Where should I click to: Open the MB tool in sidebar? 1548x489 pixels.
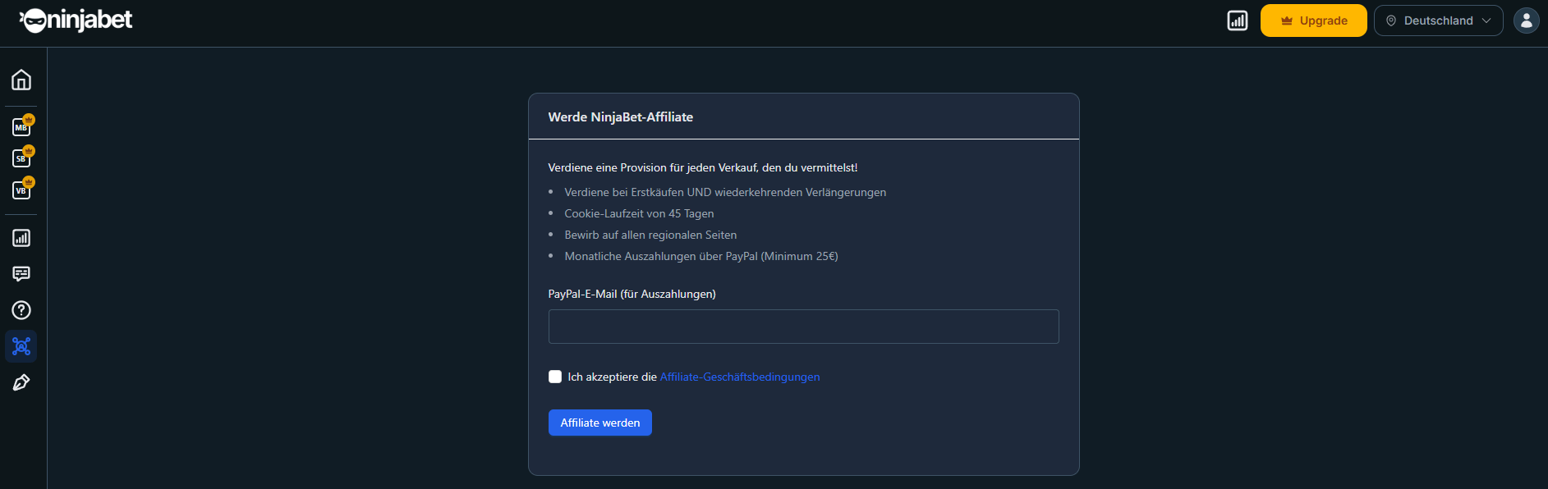(21, 127)
